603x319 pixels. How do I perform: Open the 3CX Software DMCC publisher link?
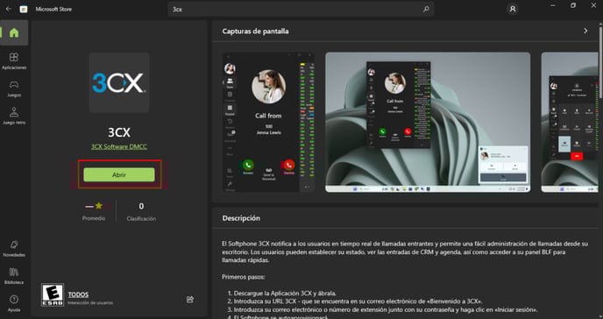point(119,146)
